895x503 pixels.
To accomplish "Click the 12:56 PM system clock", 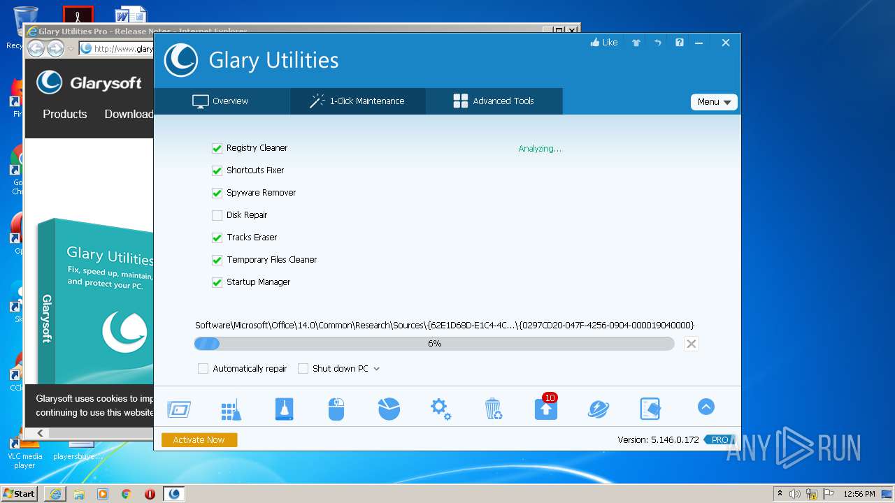I will coord(859,494).
